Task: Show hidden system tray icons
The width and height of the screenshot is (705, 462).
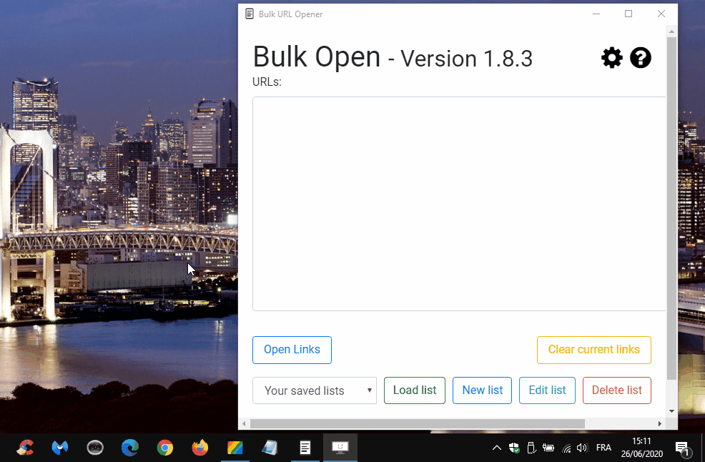Action: pyautogui.click(x=496, y=448)
